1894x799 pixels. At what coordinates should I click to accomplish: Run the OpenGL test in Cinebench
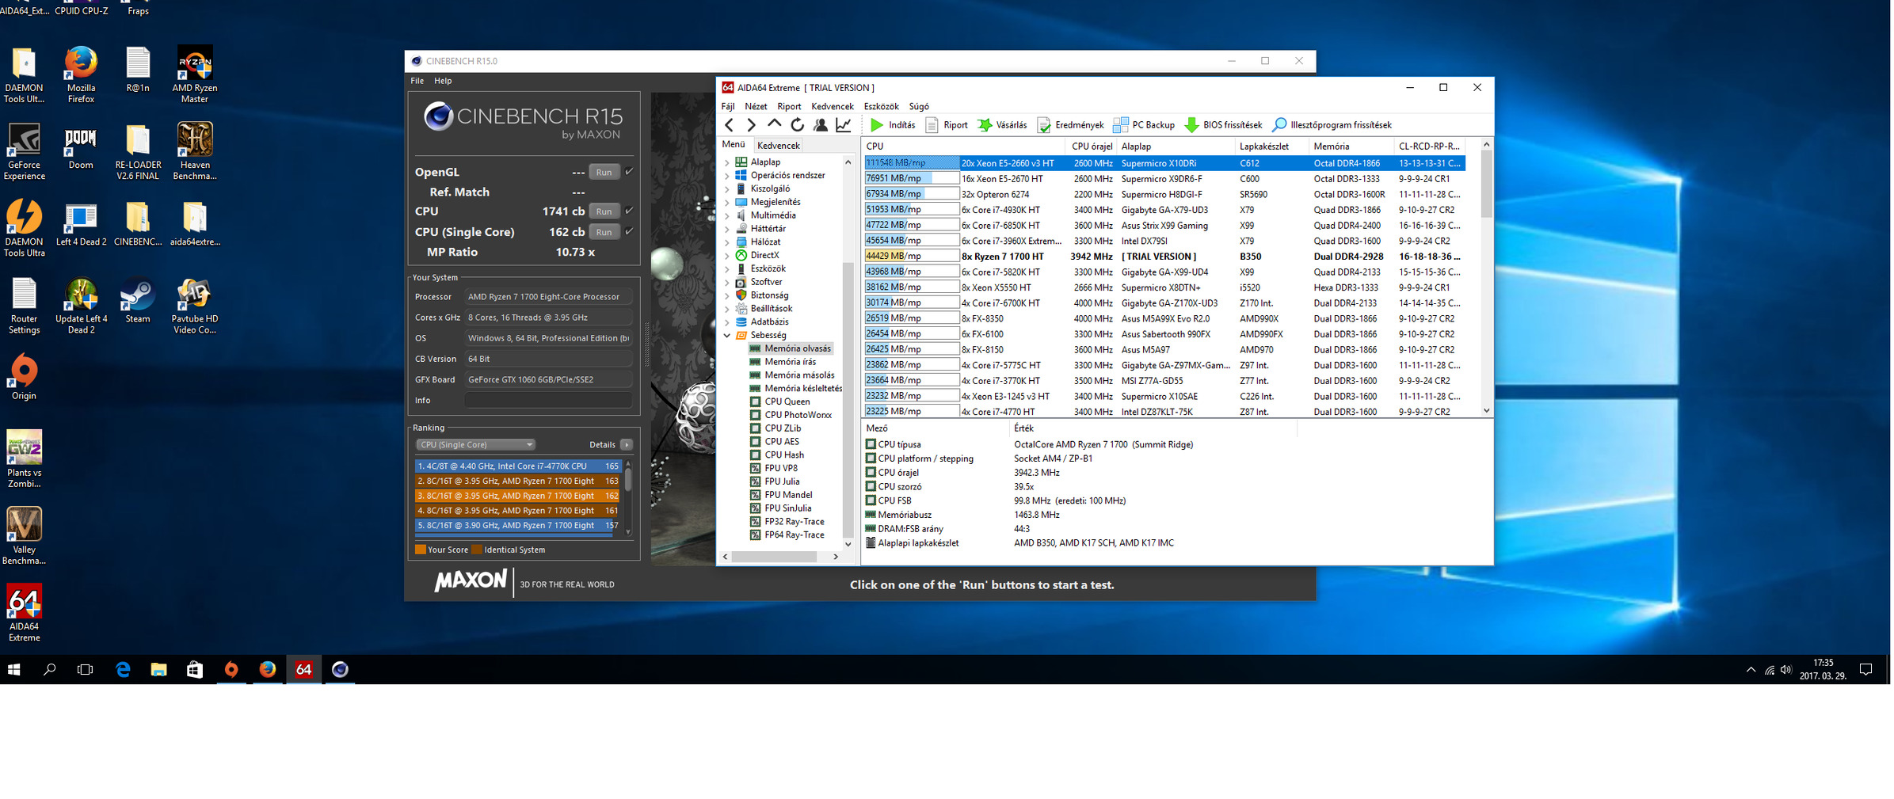[x=604, y=173]
